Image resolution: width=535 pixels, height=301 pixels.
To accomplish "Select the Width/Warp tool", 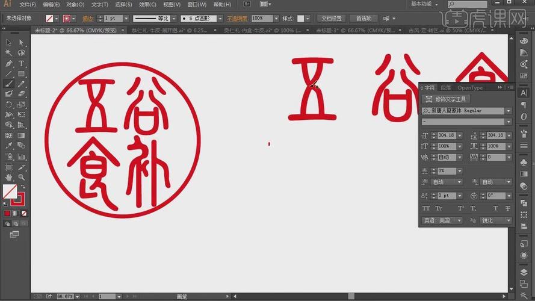I will click(x=9, y=114).
